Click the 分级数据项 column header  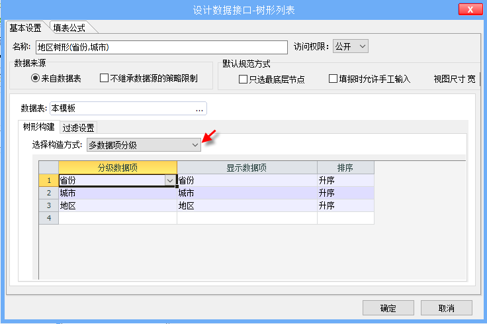tap(118, 168)
